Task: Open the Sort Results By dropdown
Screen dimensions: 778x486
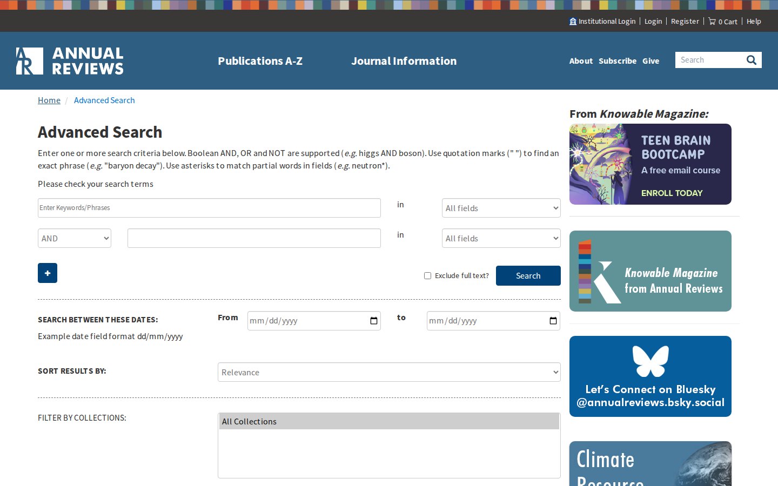Action: pyautogui.click(x=389, y=372)
